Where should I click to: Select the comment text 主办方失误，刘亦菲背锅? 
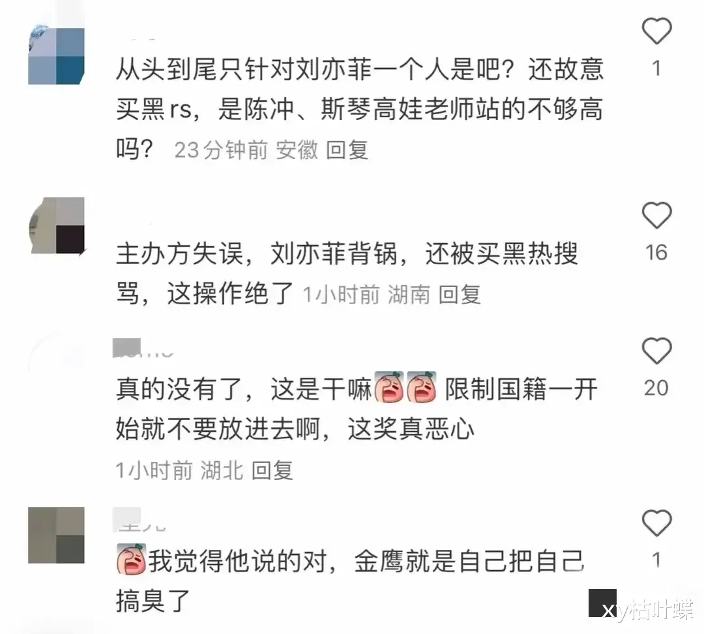(256, 254)
